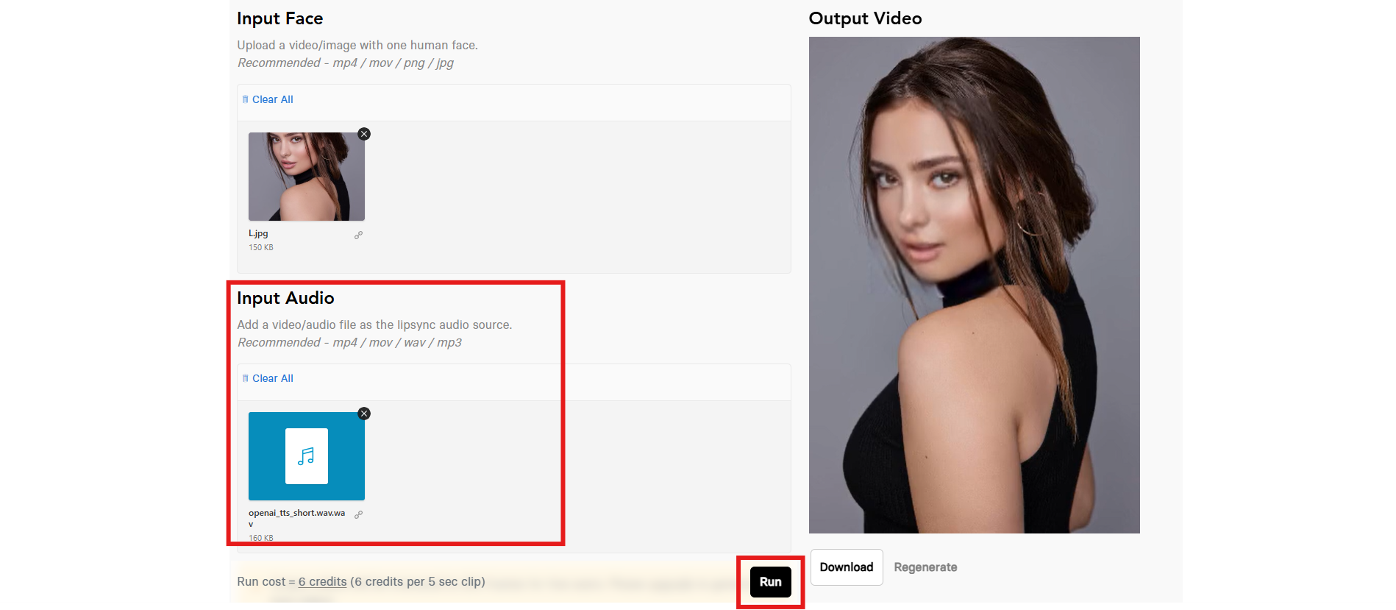Viewport: 1396px width, 610px height.
Task: Click Clear All under Input Face
Action: coord(268,99)
